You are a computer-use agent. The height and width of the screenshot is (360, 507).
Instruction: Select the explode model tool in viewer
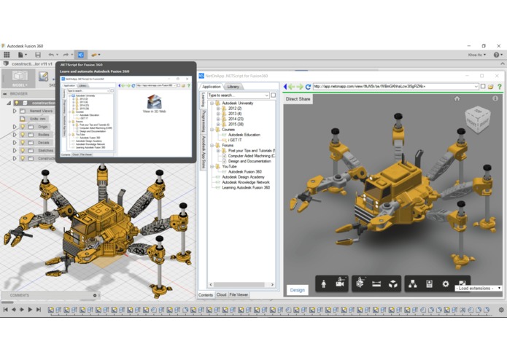pyautogui.click(x=393, y=283)
